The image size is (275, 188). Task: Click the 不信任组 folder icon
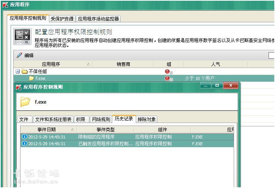25,71
